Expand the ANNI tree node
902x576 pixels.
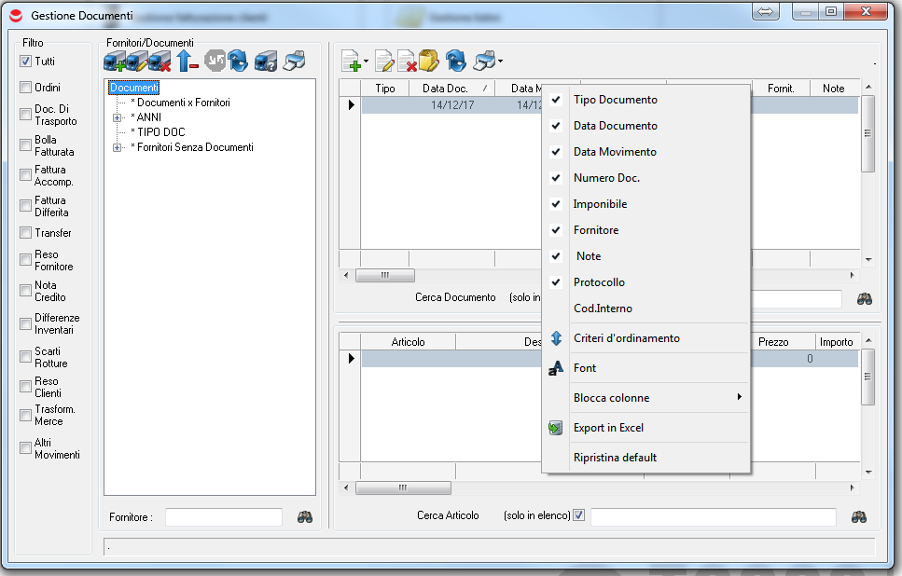[118, 117]
